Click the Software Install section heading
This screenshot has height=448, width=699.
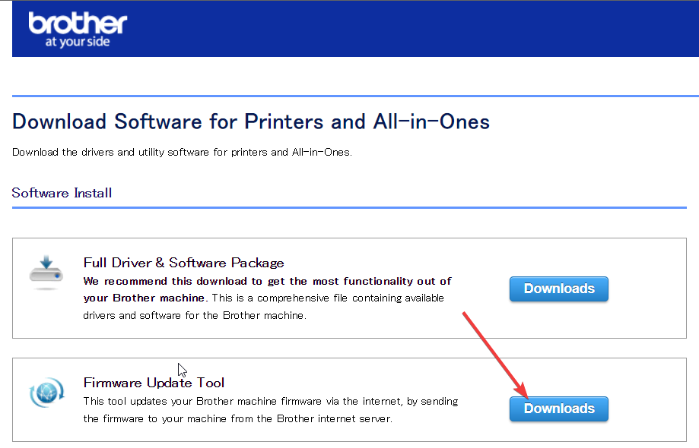tap(62, 193)
